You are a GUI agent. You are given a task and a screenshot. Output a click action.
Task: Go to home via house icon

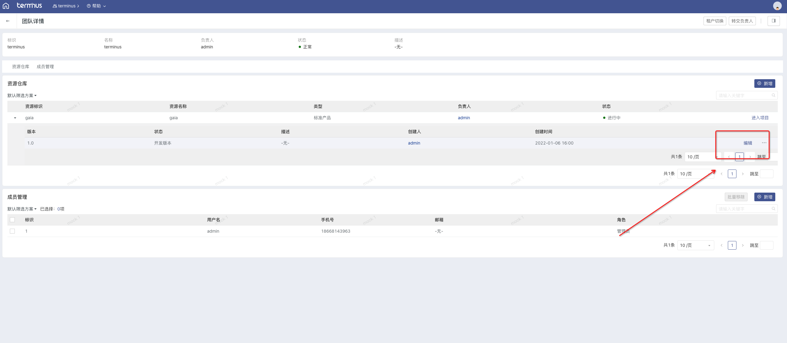click(6, 6)
